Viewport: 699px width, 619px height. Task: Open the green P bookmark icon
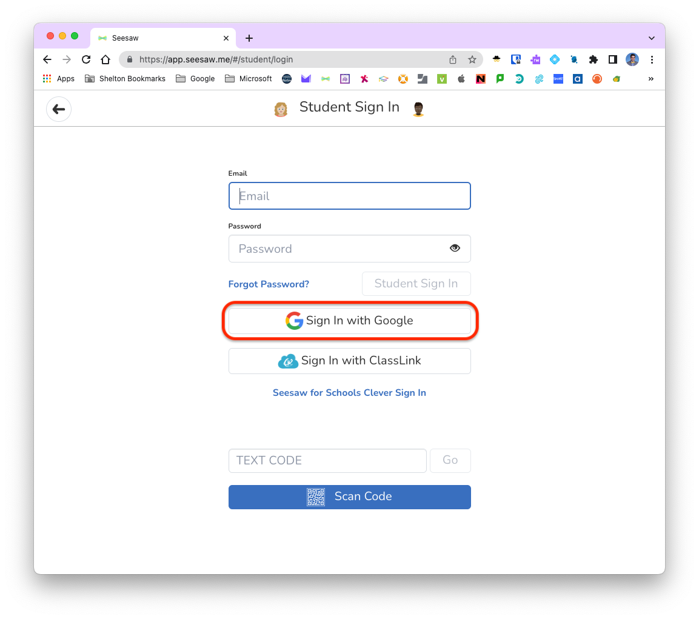pos(500,79)
